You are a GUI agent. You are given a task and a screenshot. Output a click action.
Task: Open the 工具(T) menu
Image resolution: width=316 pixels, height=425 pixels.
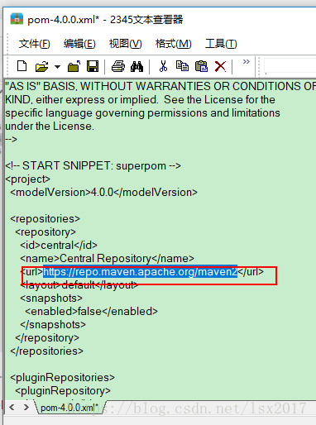[221, 44]
